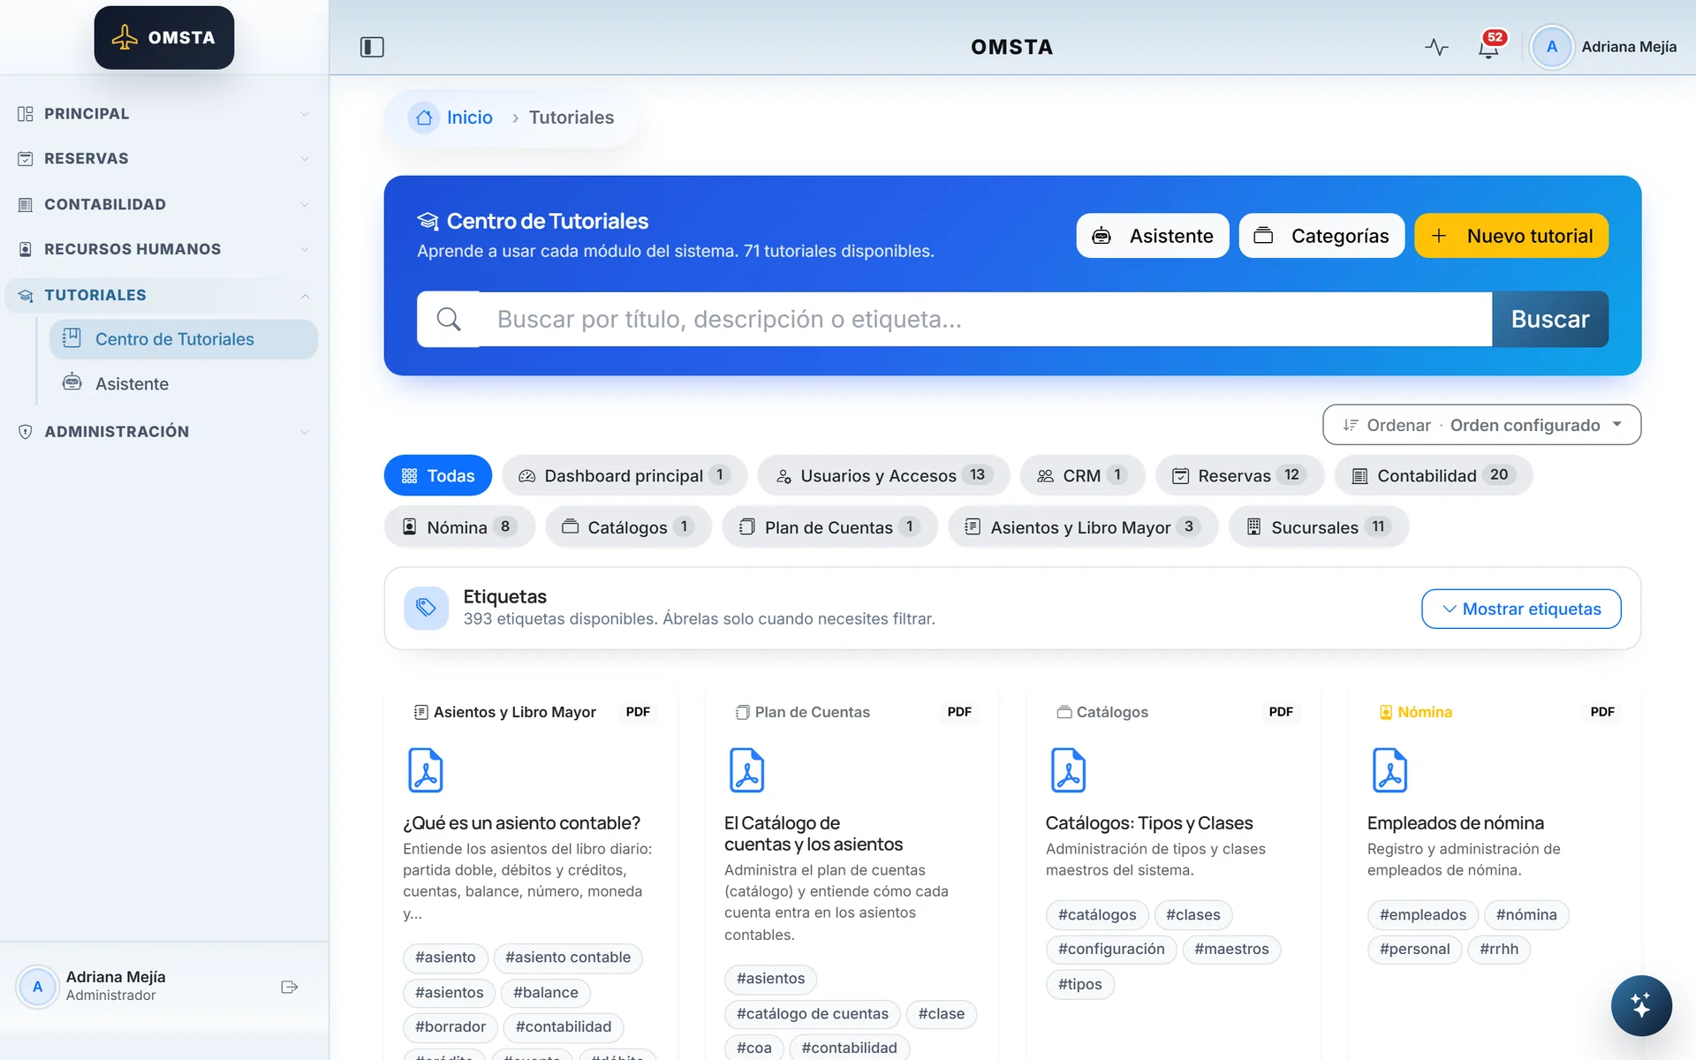1696x1060 pixels.
Task: Open the Ordenar Orden configurado dropdown
Action: pos(1481,425)
